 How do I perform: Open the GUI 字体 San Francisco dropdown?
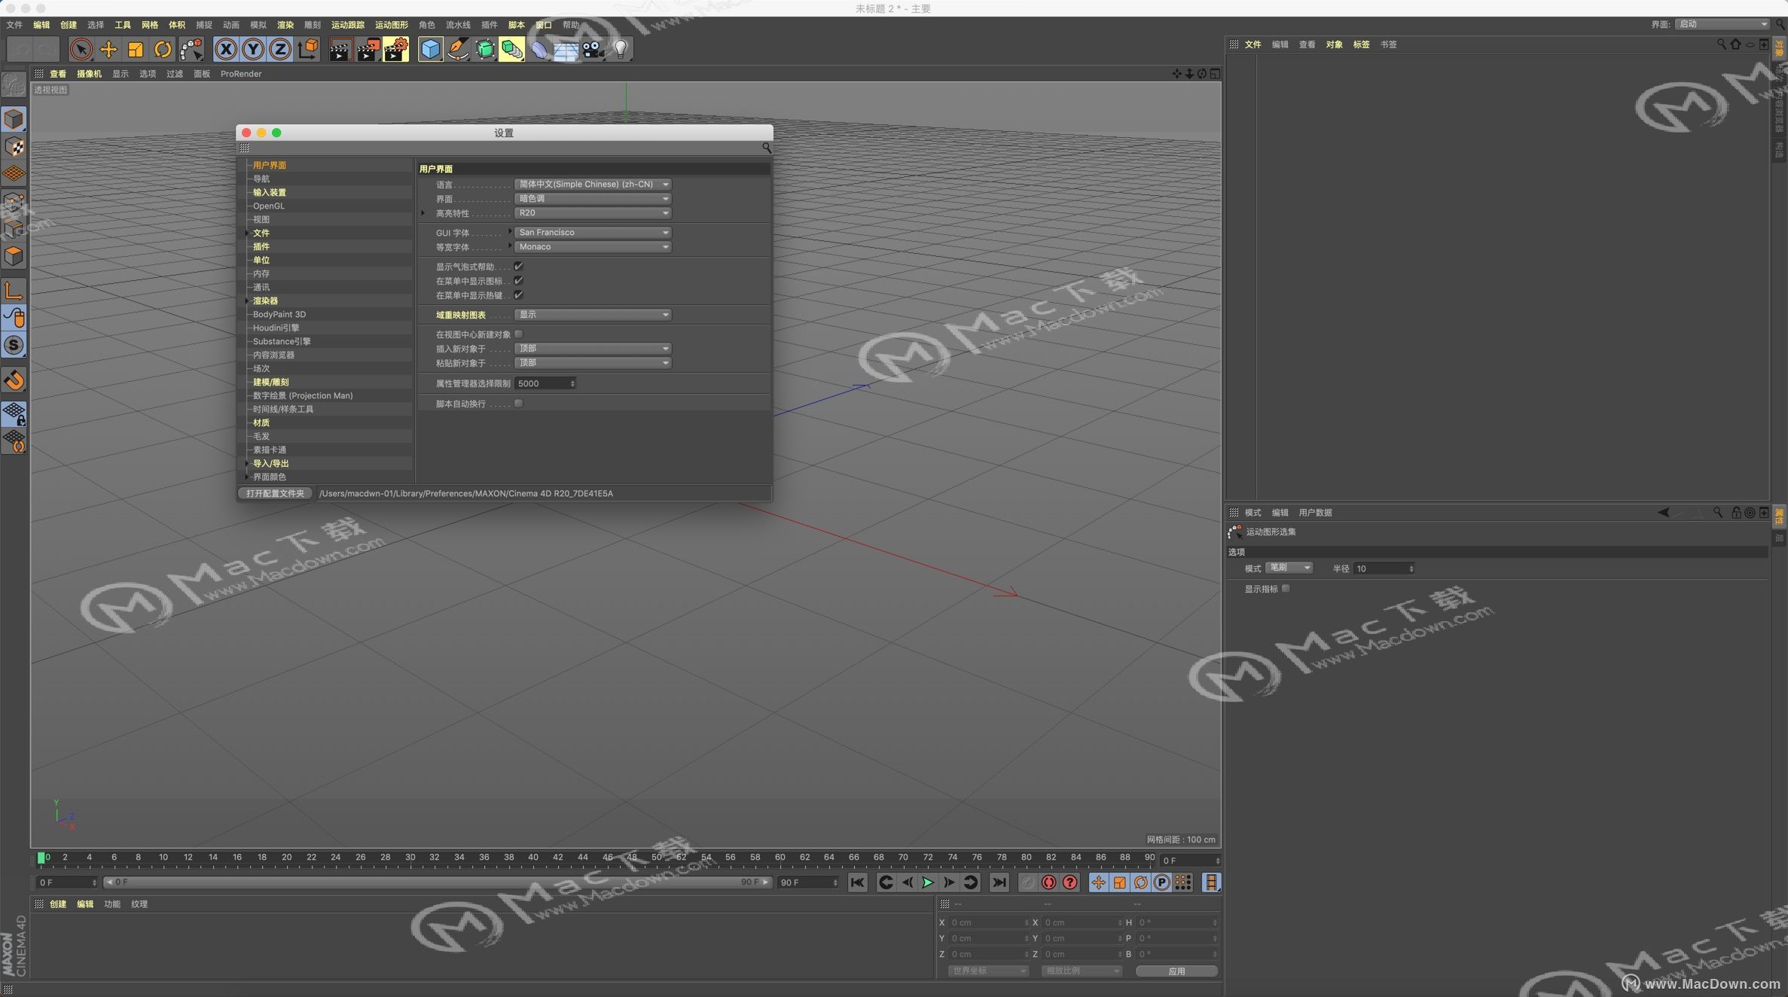click(593, 233)
